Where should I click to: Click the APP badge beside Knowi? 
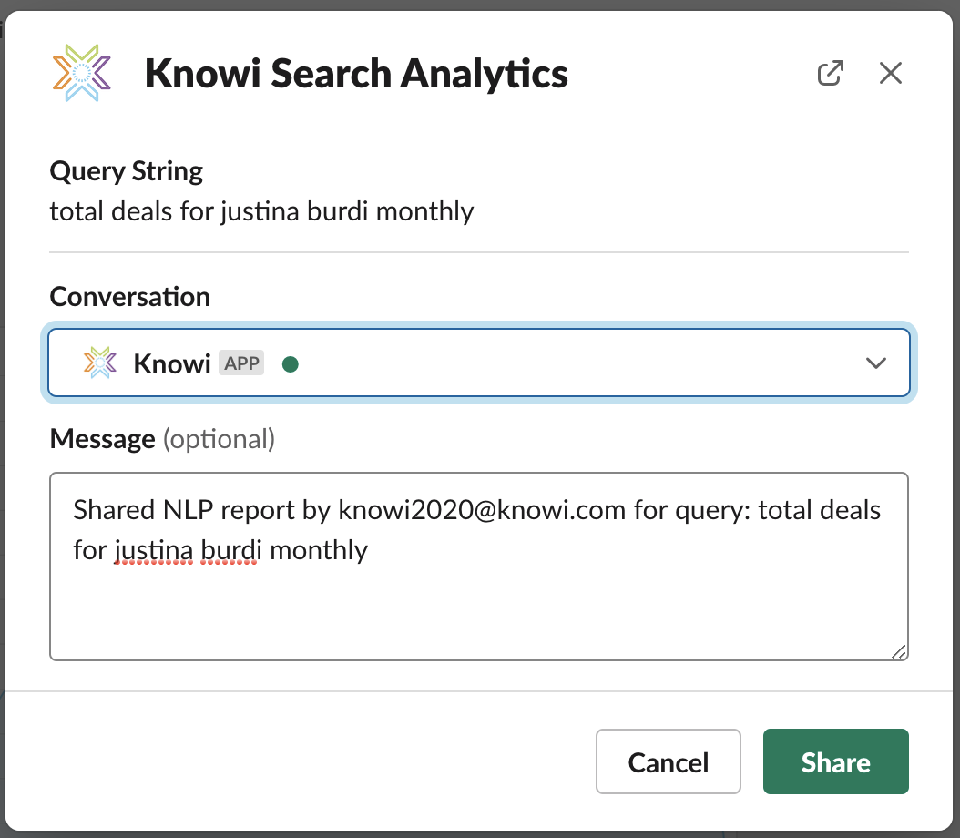241,363
